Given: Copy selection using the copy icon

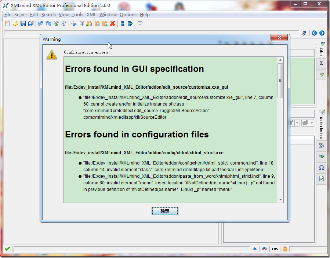Looking at the screenshot, I should (81, 23).
